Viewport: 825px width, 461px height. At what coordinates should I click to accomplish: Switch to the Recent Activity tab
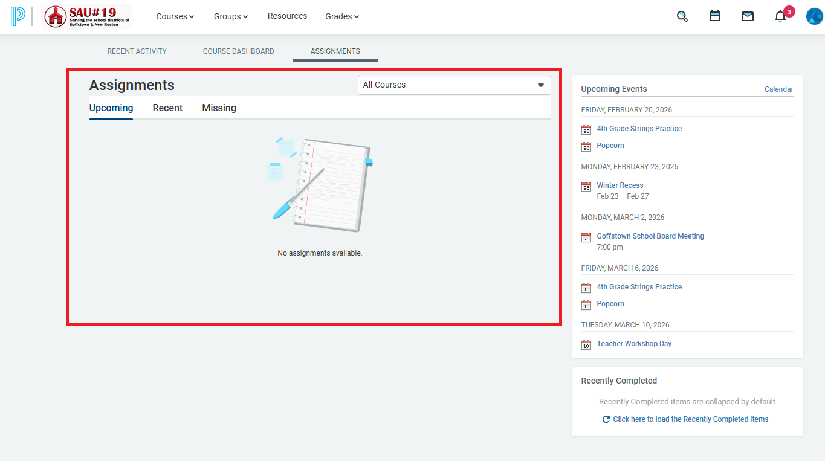[x=137, y=51]
